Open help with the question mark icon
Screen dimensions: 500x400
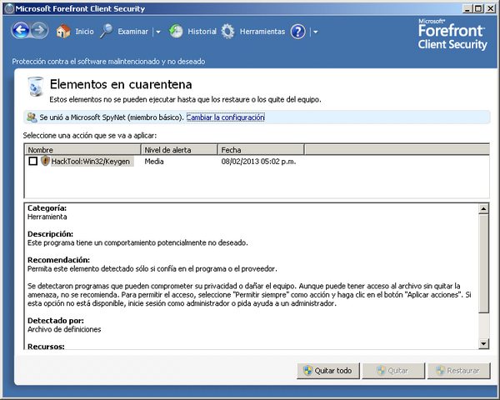(297, 32)
